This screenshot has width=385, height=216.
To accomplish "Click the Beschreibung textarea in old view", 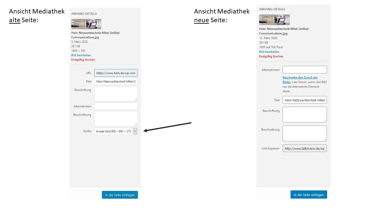I will pyautogui.click(x=116, y=118).
